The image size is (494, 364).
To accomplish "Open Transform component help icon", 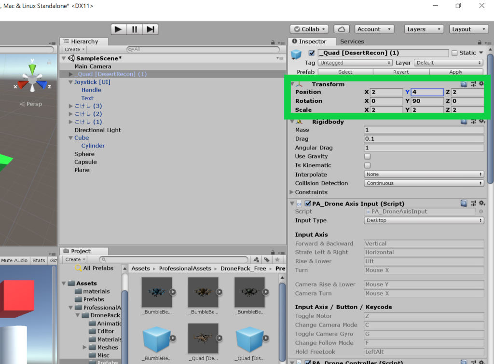I will pos(464,84).
